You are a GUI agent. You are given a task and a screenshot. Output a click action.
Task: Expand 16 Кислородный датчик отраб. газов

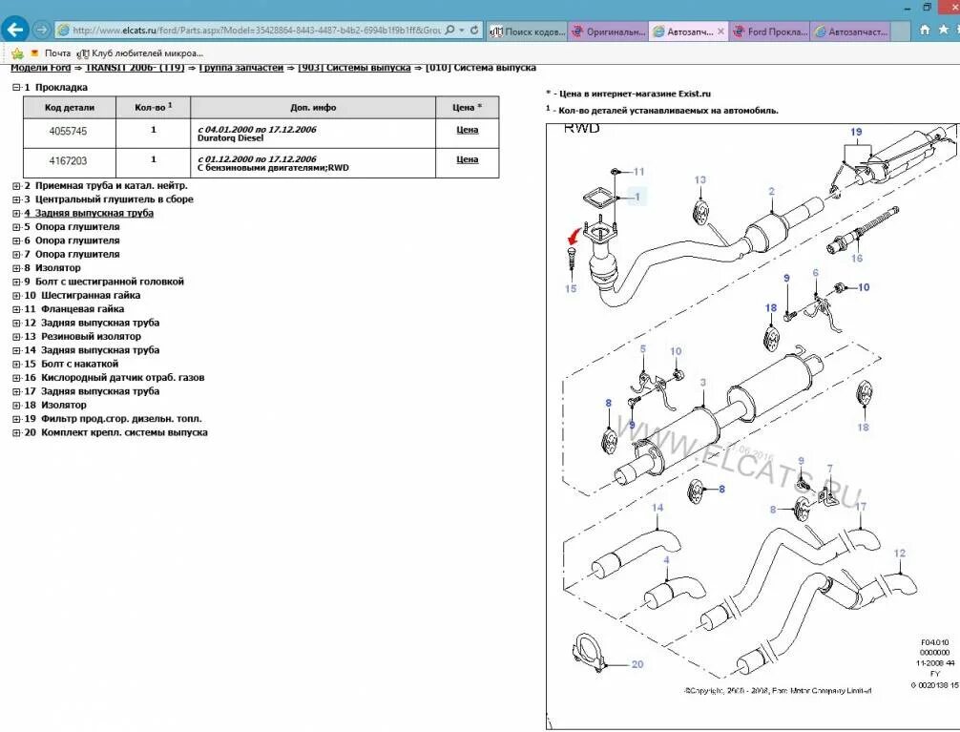[x=16, y=378]
